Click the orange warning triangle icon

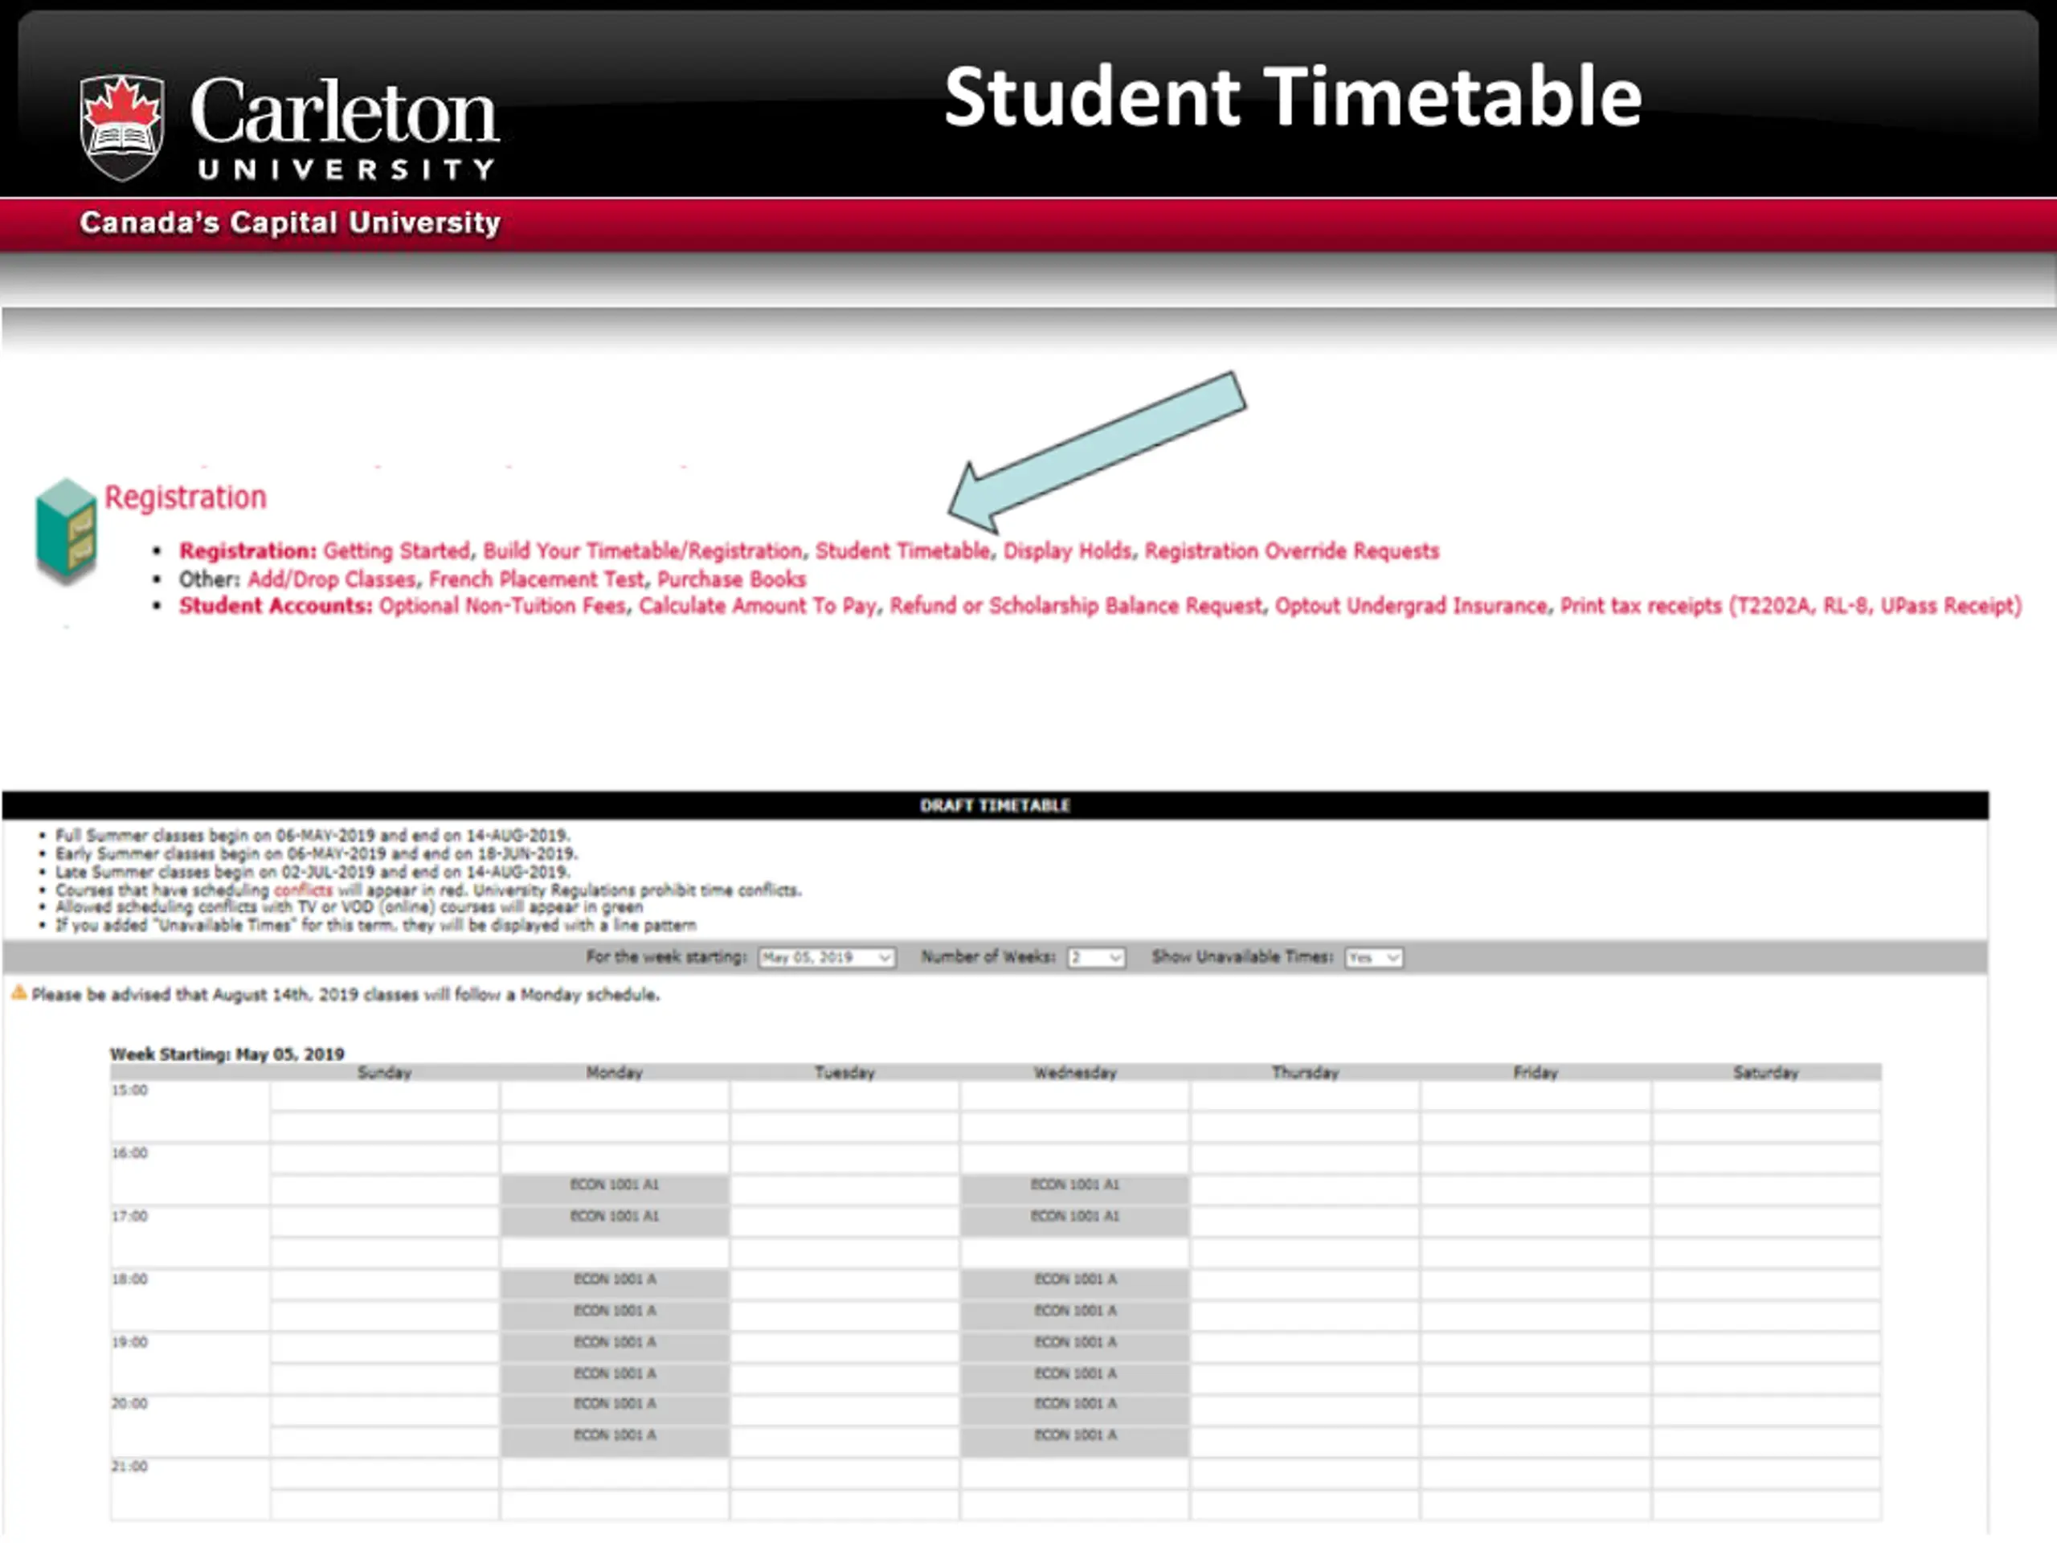click(x=18, y=993)
